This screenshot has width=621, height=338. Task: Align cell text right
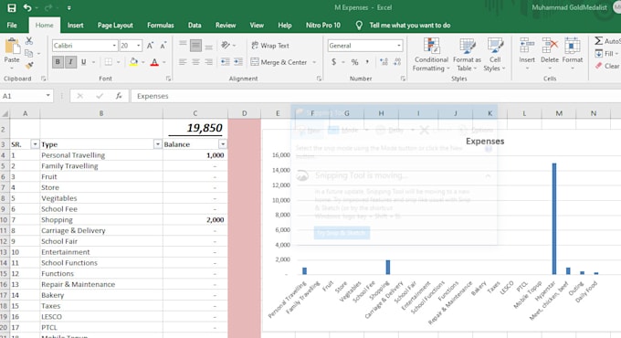coord(209,62)
